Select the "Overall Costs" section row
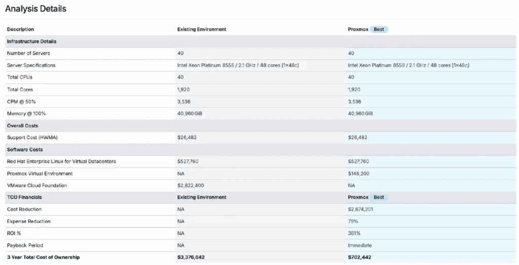This screenshot has height=265, width=519. (22, 125)
